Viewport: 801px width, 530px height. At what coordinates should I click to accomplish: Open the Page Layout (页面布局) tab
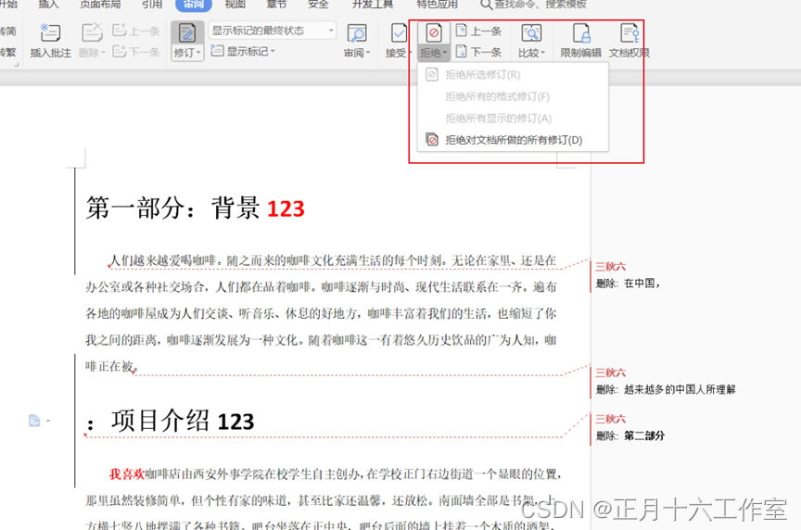tap(101, 5)
